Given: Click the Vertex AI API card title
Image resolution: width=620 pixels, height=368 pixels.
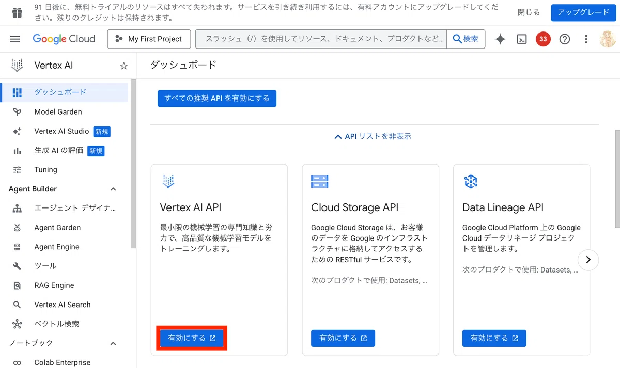Looking at the screenshot, I should (191, 207).
